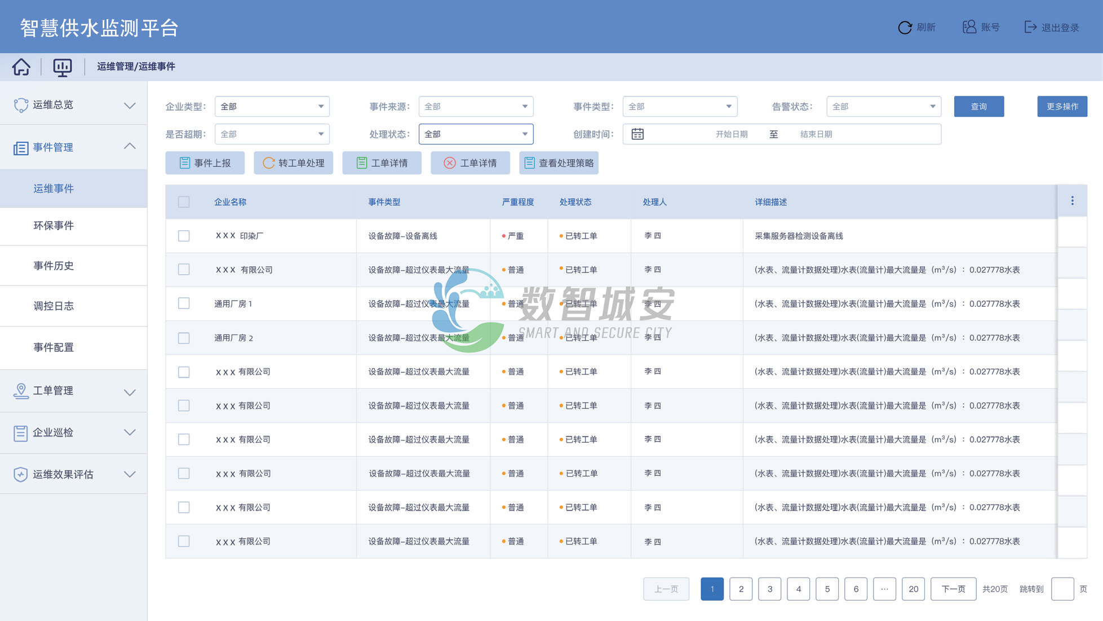
Task: Go to page 3 in pagination
Action: (x=769, y=589)
